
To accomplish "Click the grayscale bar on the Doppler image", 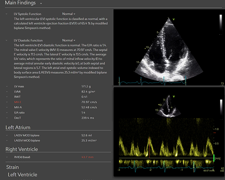I will pos(221,109).
